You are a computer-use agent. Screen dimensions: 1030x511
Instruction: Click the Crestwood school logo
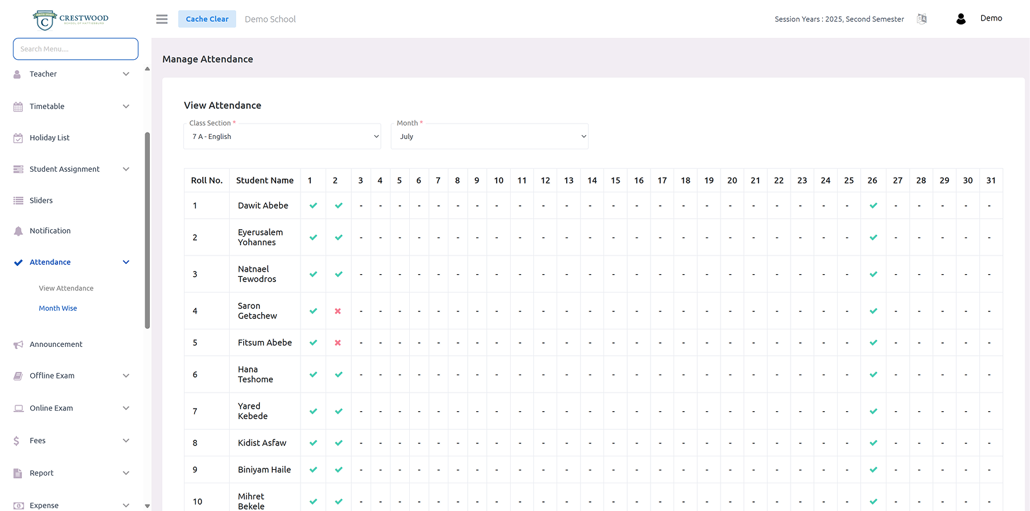tap(71, 20)
